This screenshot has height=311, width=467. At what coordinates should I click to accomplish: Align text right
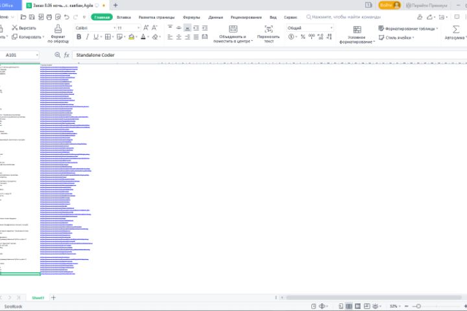tap(187, 37)
